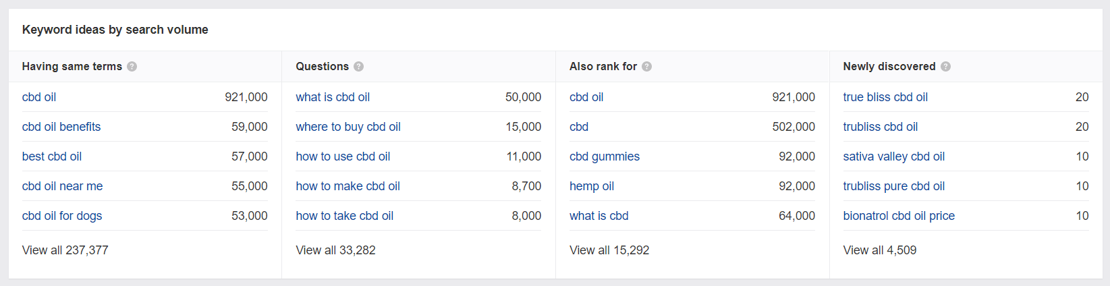
Task: Open 'cbd gummies' keyword link
Action: point(605,156)
